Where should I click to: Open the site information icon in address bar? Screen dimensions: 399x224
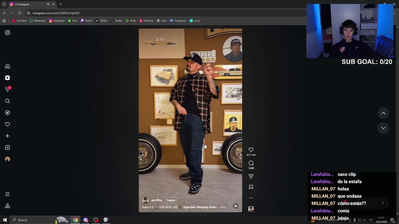click(x=28, y=13)
